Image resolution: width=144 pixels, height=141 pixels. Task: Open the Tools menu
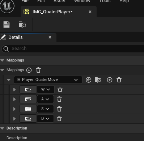click(x=105, y=1)
